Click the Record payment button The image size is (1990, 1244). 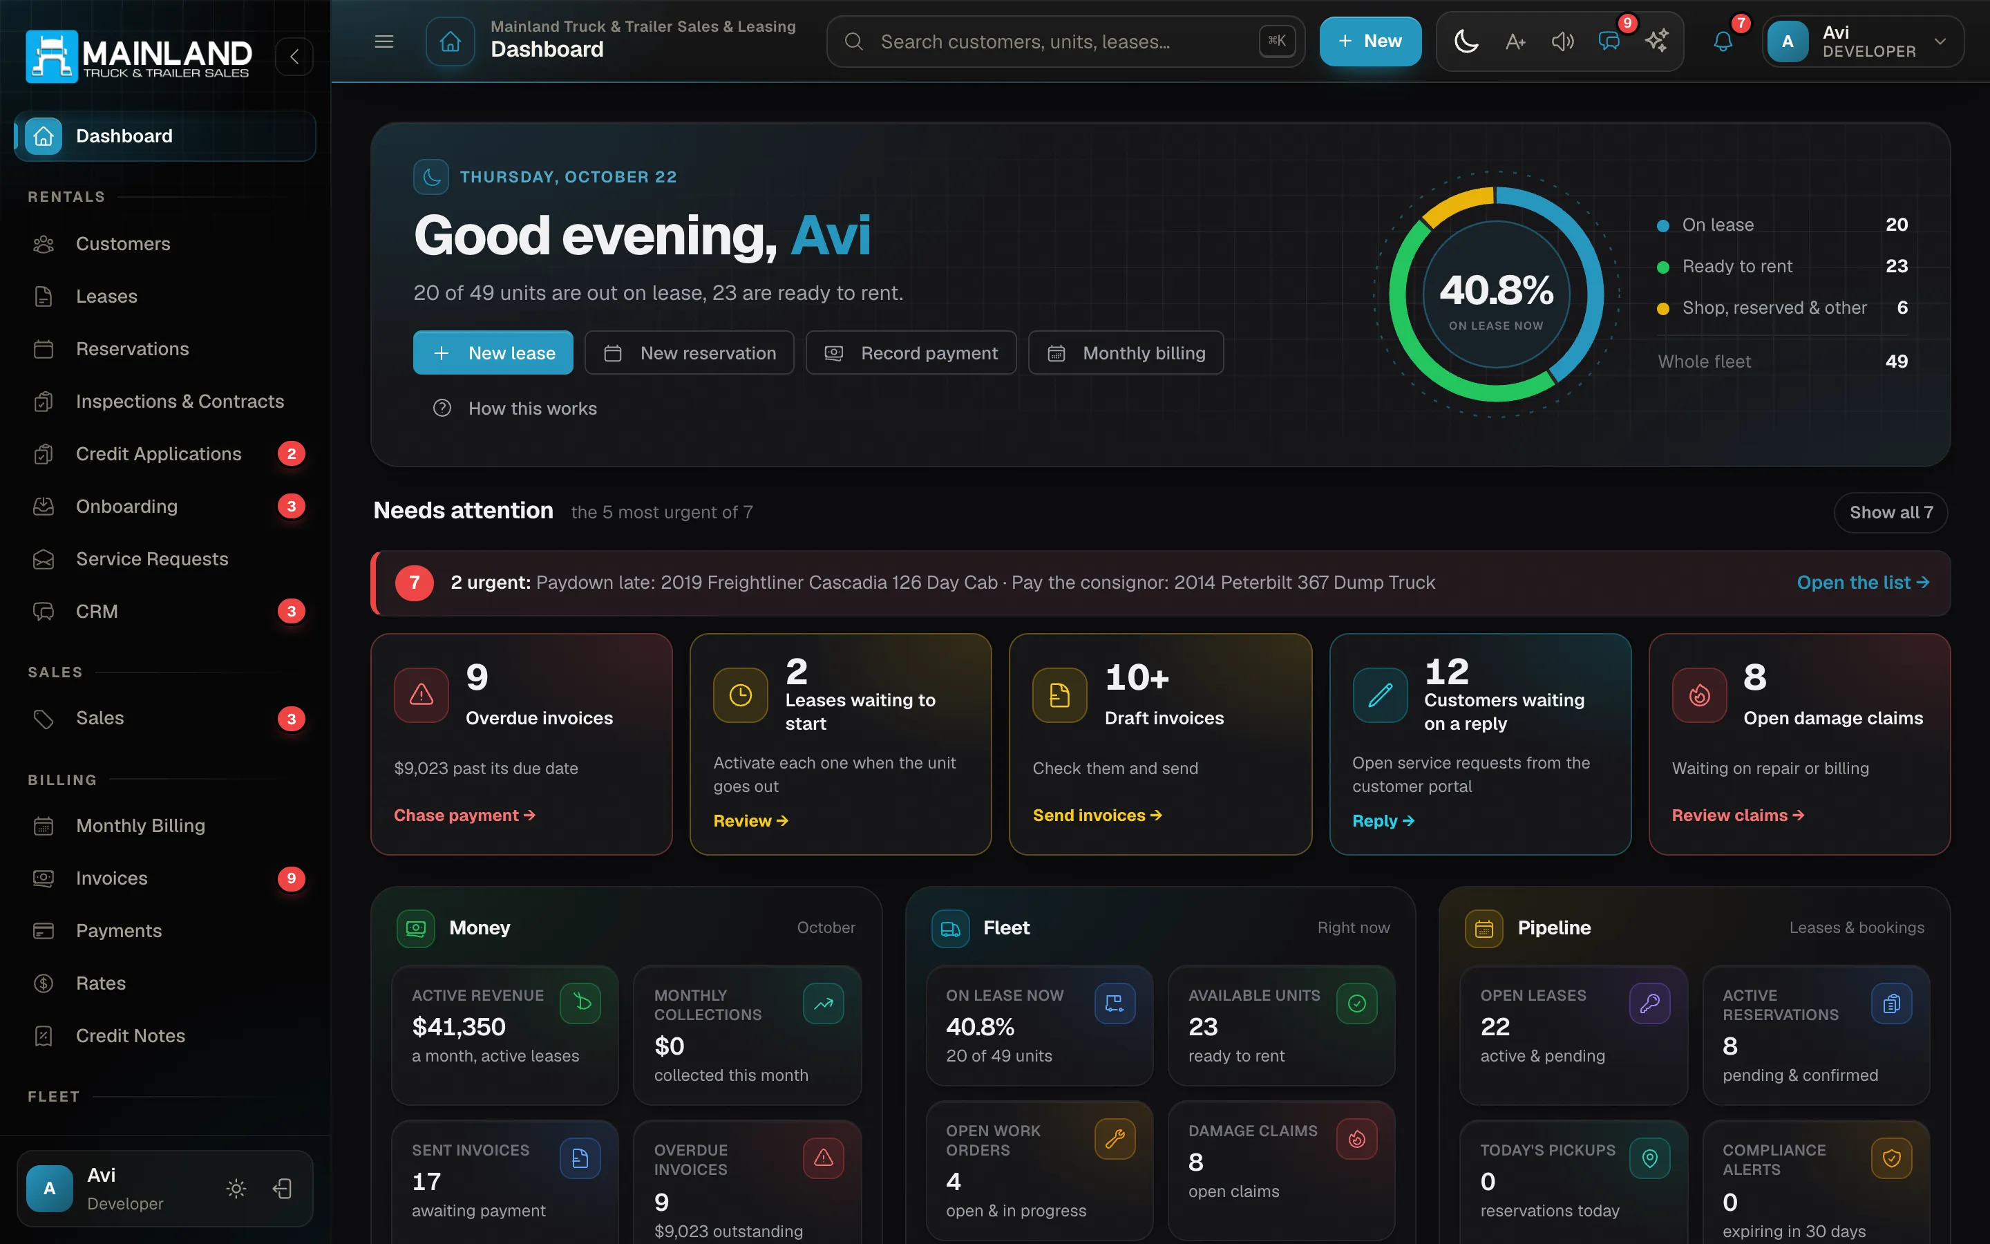(x=911, y=353)
